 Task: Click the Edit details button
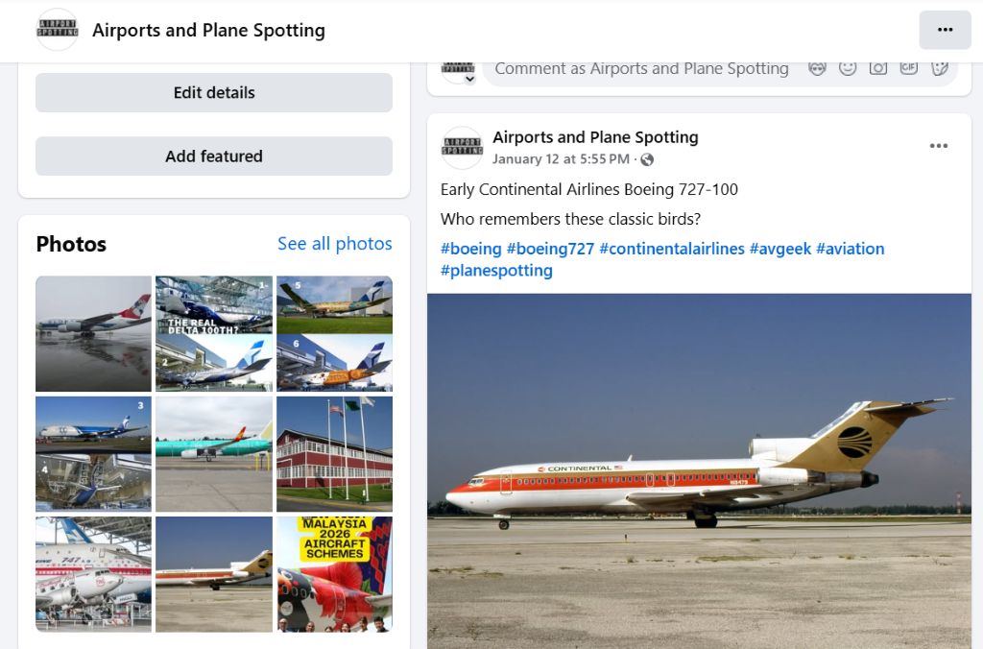(214, 93)
